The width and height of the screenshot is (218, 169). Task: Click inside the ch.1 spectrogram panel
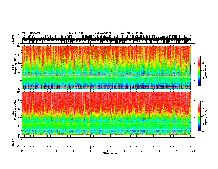pos(106,67)
